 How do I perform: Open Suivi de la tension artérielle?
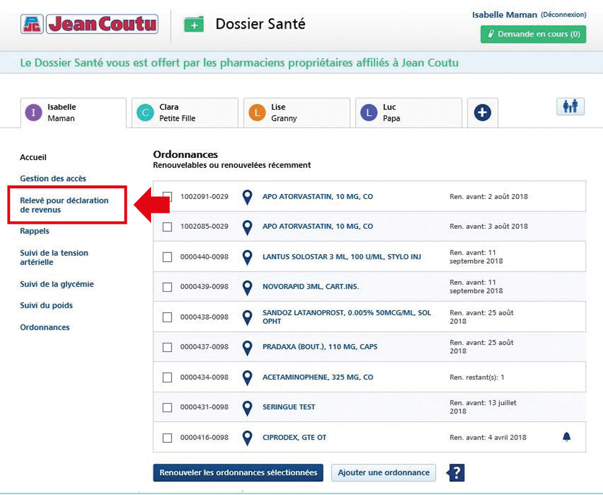click(x=54, y=257)
